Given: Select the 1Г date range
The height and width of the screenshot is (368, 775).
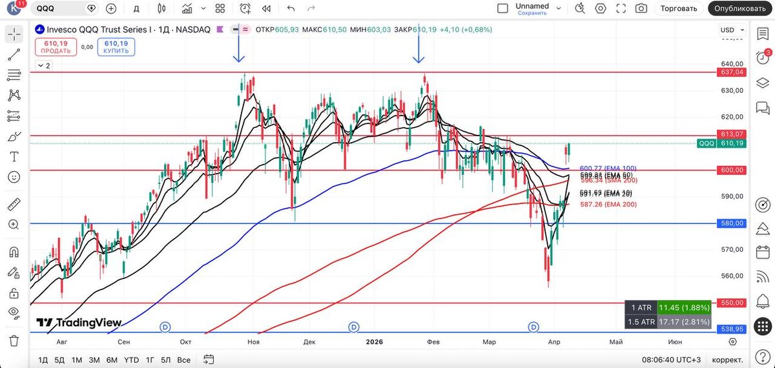Looking at the screenshot, I should (x=150, y=360).
